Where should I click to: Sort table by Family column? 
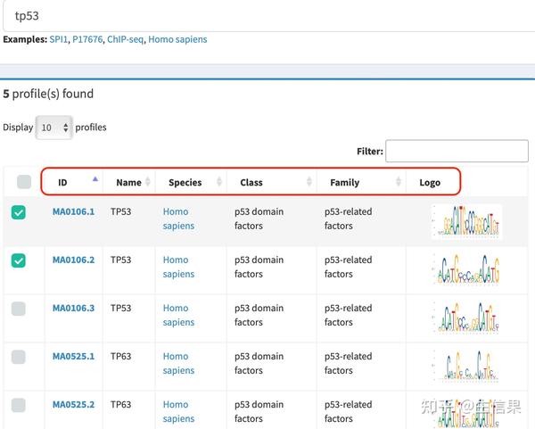tap(344, 183)
